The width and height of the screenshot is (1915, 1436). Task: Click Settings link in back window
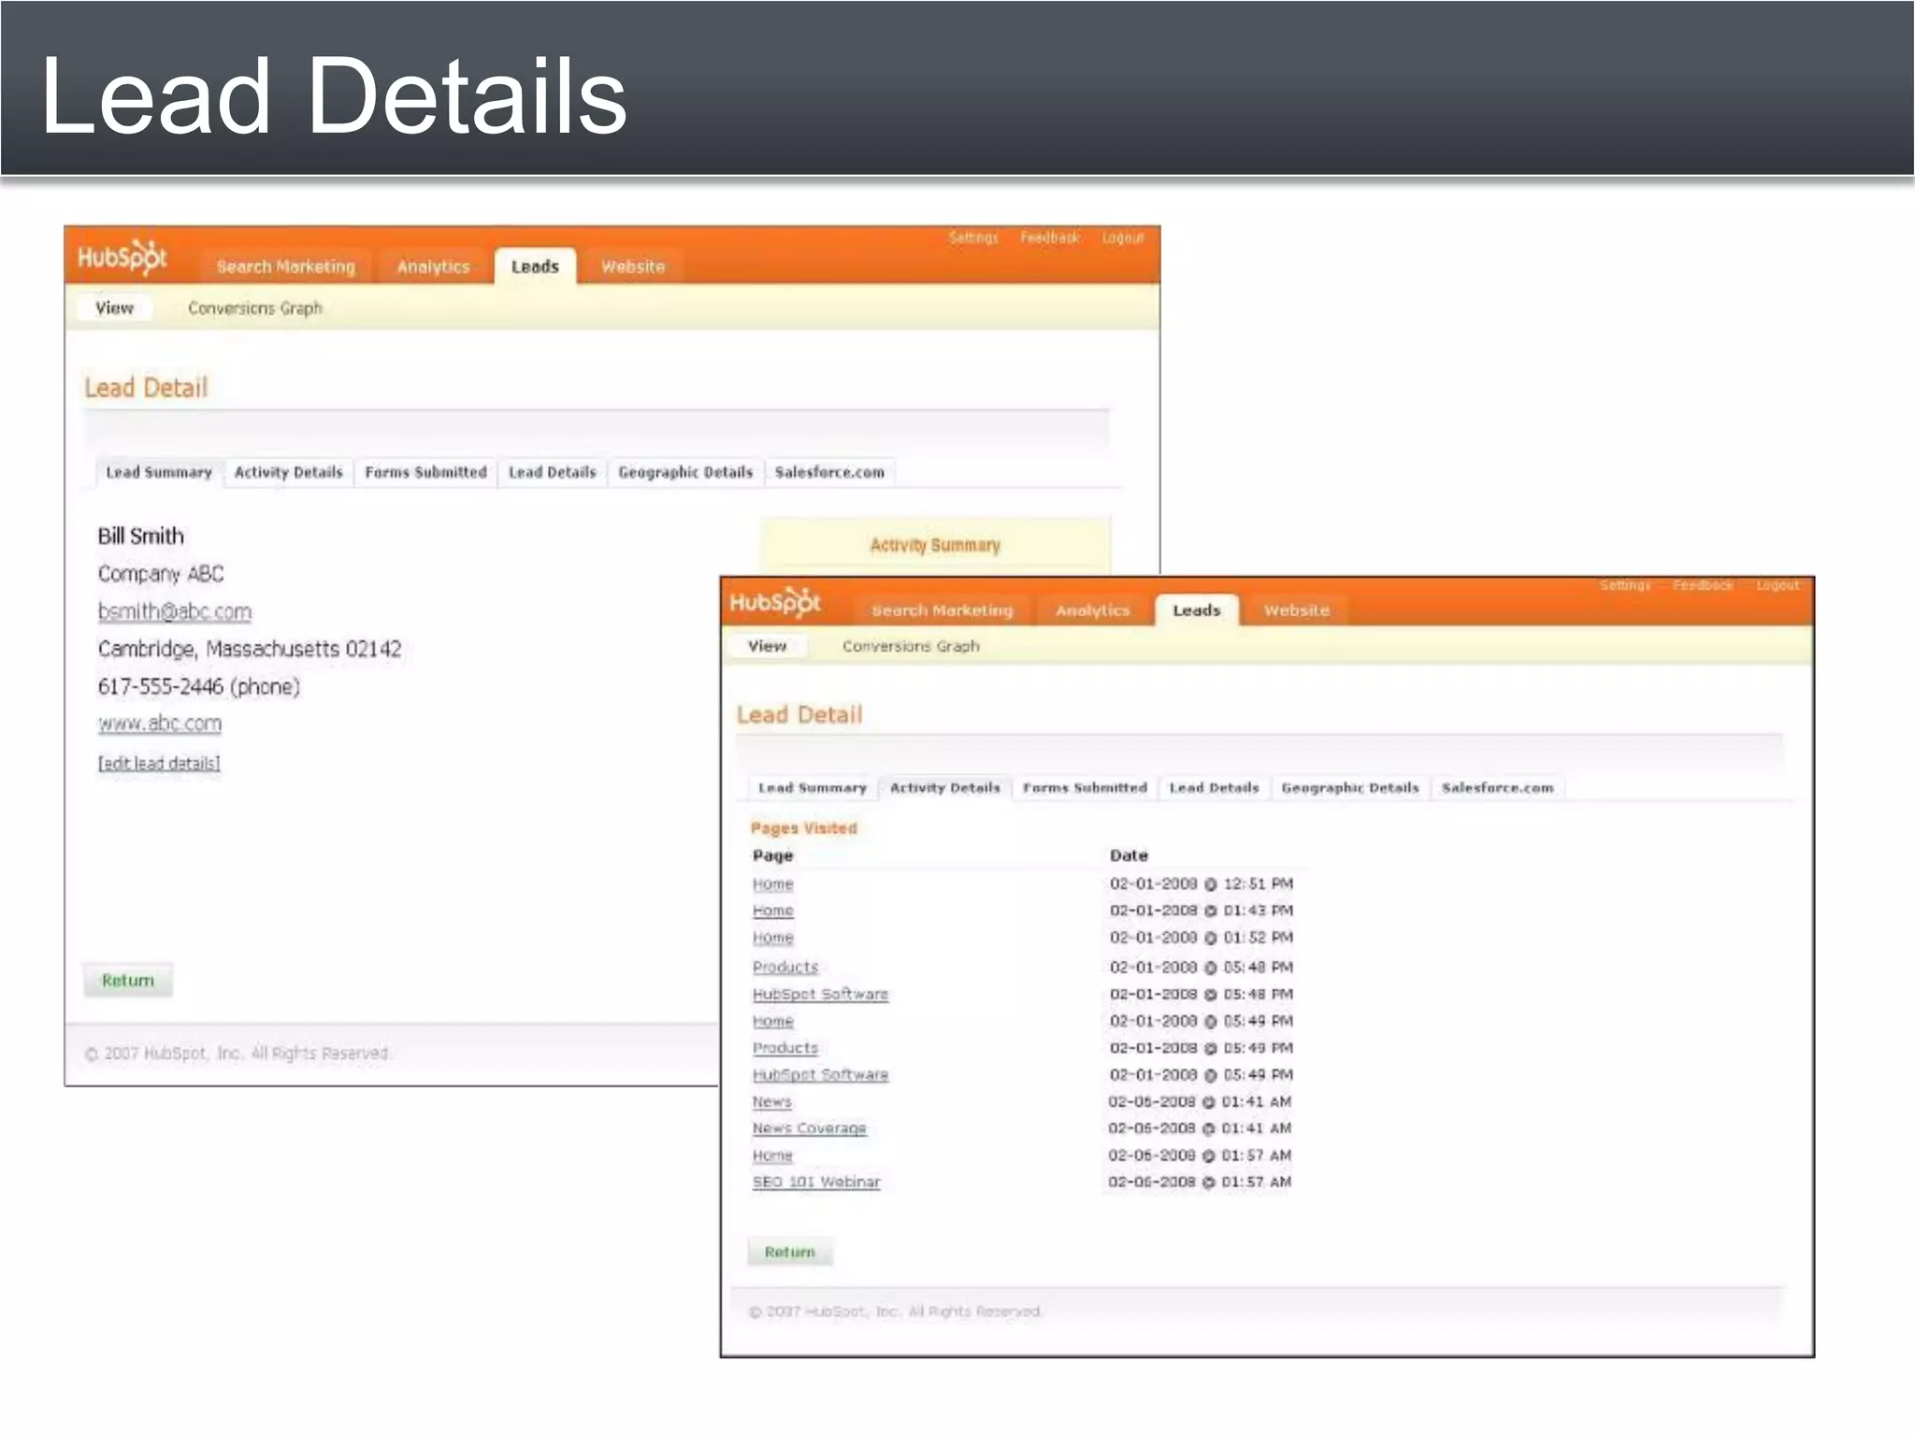973,237
